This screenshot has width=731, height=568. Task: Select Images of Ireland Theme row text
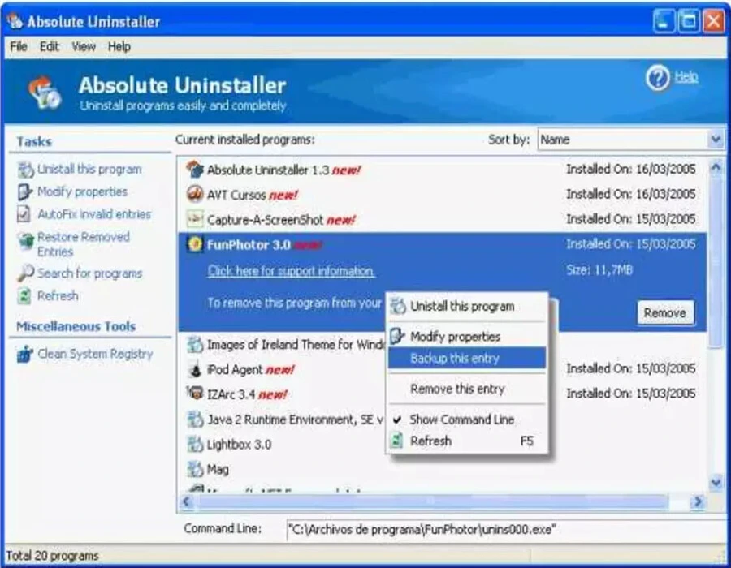296,345
